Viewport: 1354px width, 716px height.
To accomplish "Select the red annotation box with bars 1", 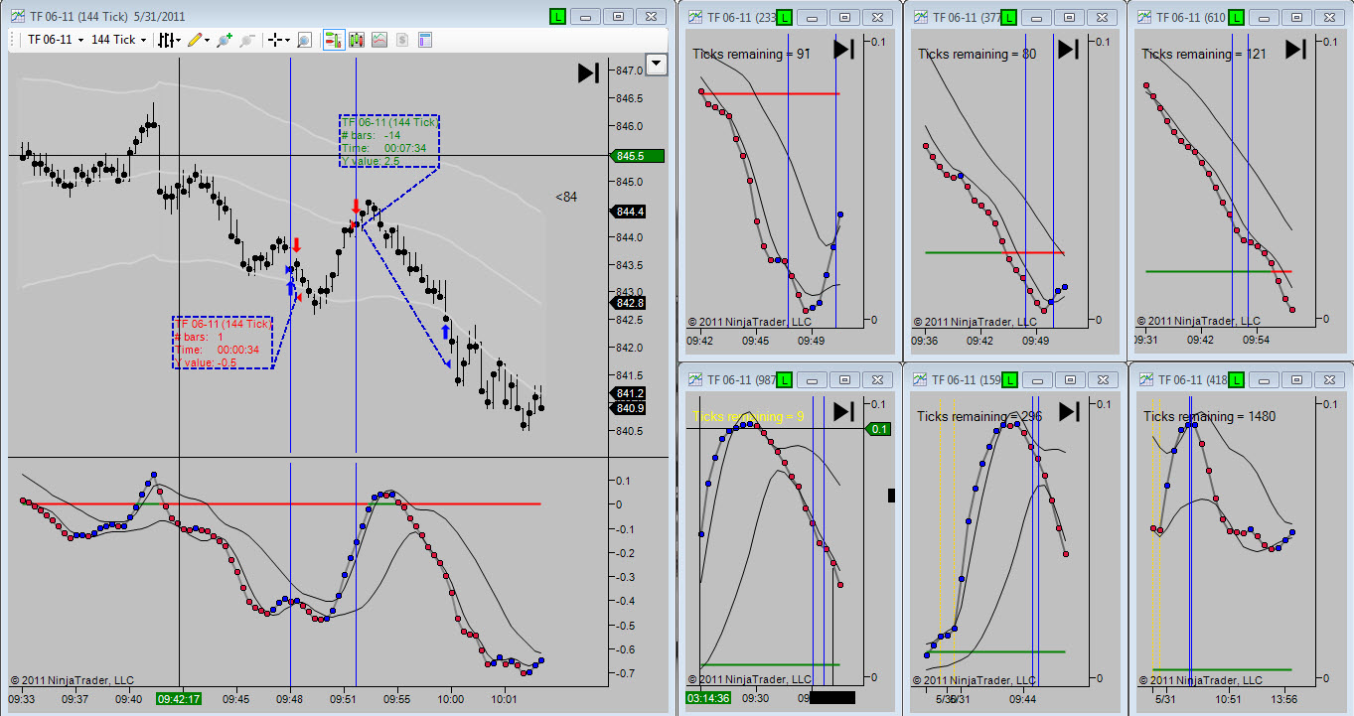I will pyautogui.click(x=223, y=343).
